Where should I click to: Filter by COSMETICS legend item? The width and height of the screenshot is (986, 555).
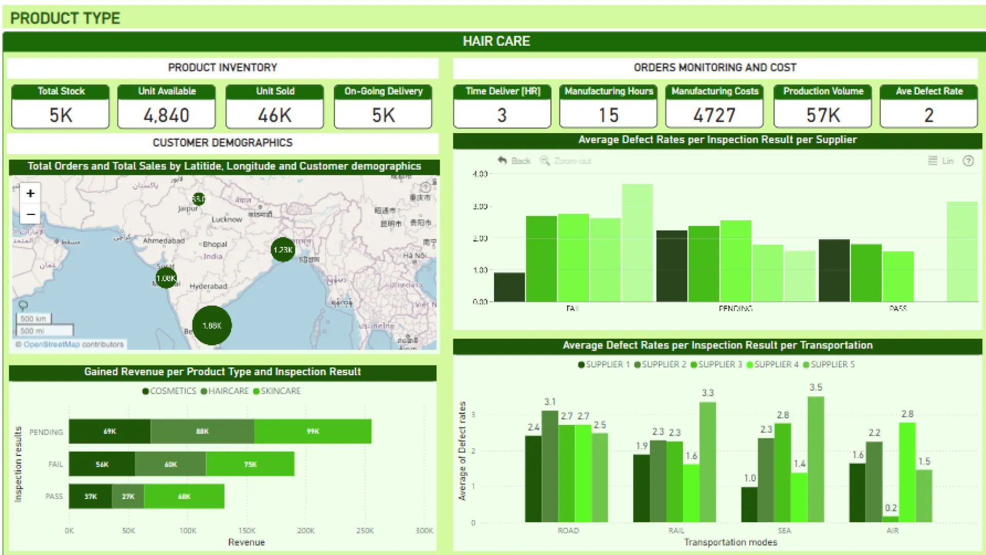tap(169, 391)
